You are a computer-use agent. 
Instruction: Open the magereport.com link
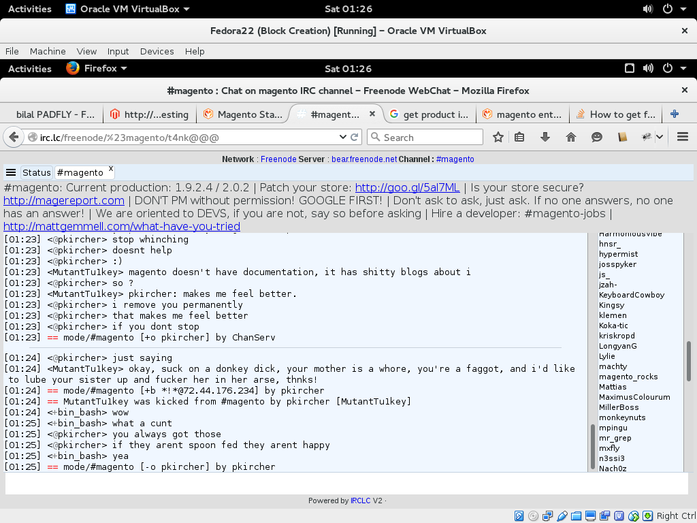(x=63, y=201)
